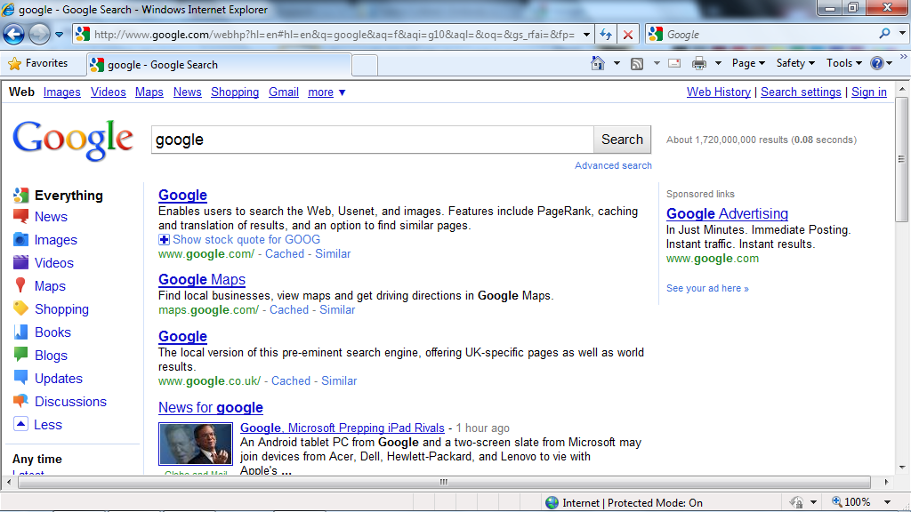Select the Images filter icon in sidebar
Viewport: 911px width, 512px height.
21,240
